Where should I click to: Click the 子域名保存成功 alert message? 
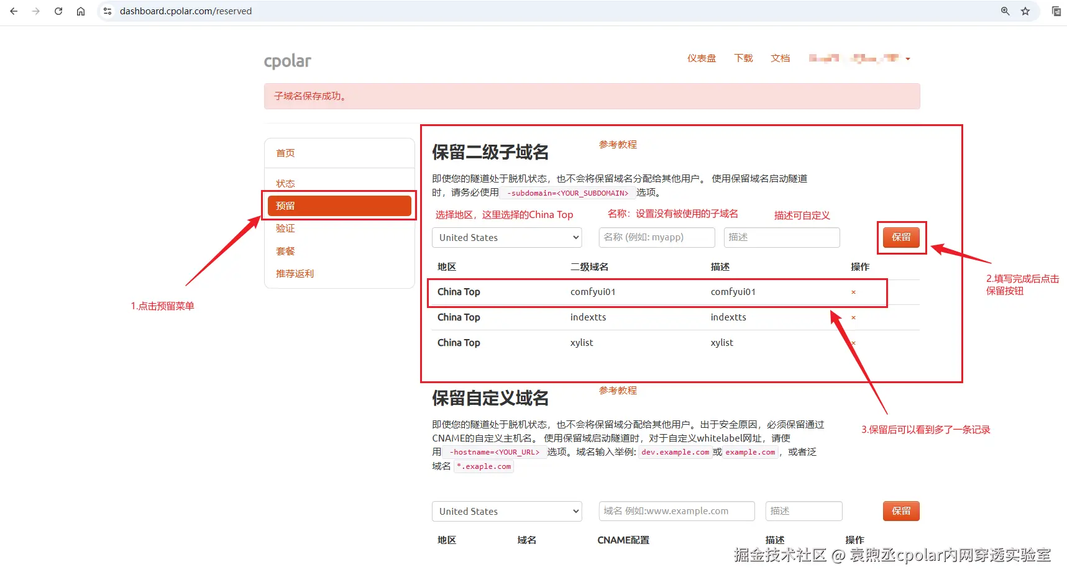[x=592, y=96]
